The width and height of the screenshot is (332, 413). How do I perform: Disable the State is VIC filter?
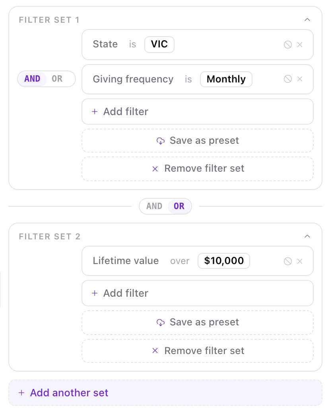pyautogui.click(x=287, y=45)
